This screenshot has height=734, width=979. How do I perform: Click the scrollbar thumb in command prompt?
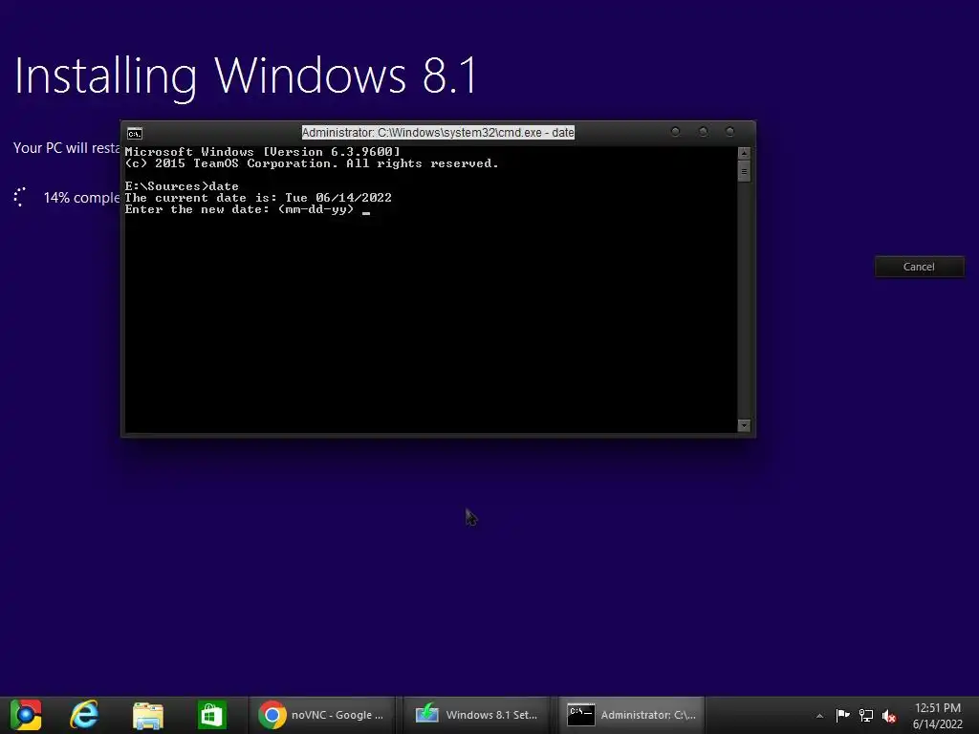(744, 171)
